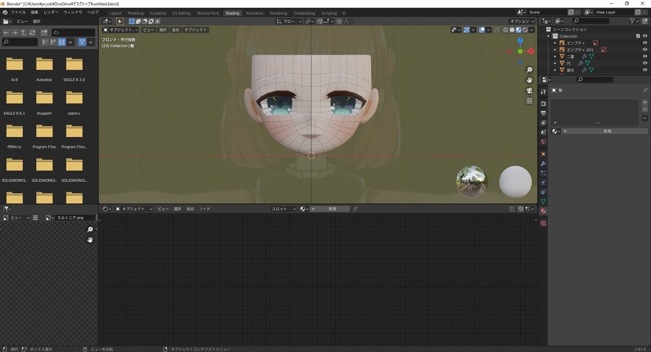This screenshot has width=651, height=352.
Task: Open the ヘルプ menu
Action: click(93, 12)
